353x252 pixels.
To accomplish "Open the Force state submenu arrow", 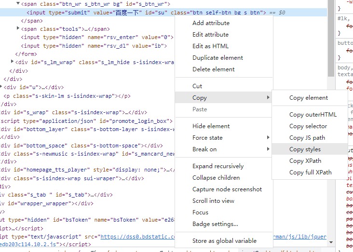I will (x=268, y=137).
